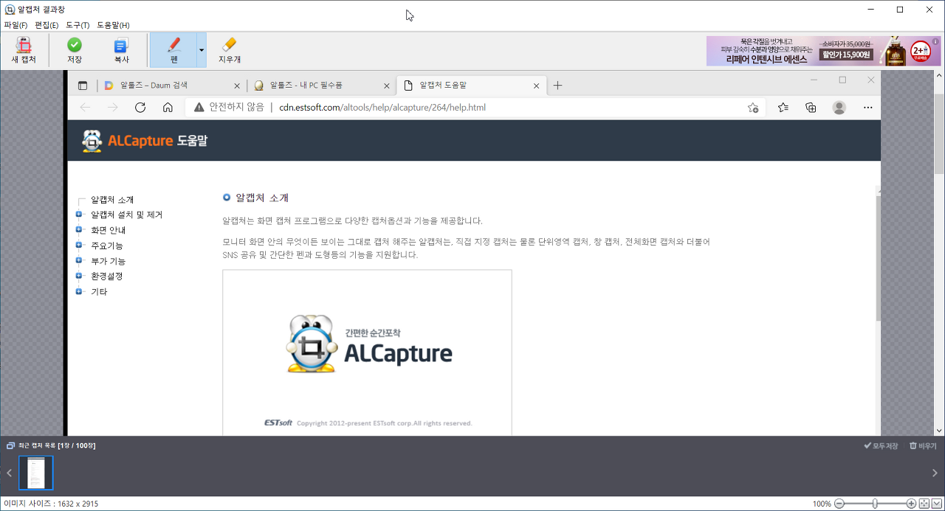The image size is (945, 511).
Task: Start a new capture with 새 캡처
Action: [24, 50]
